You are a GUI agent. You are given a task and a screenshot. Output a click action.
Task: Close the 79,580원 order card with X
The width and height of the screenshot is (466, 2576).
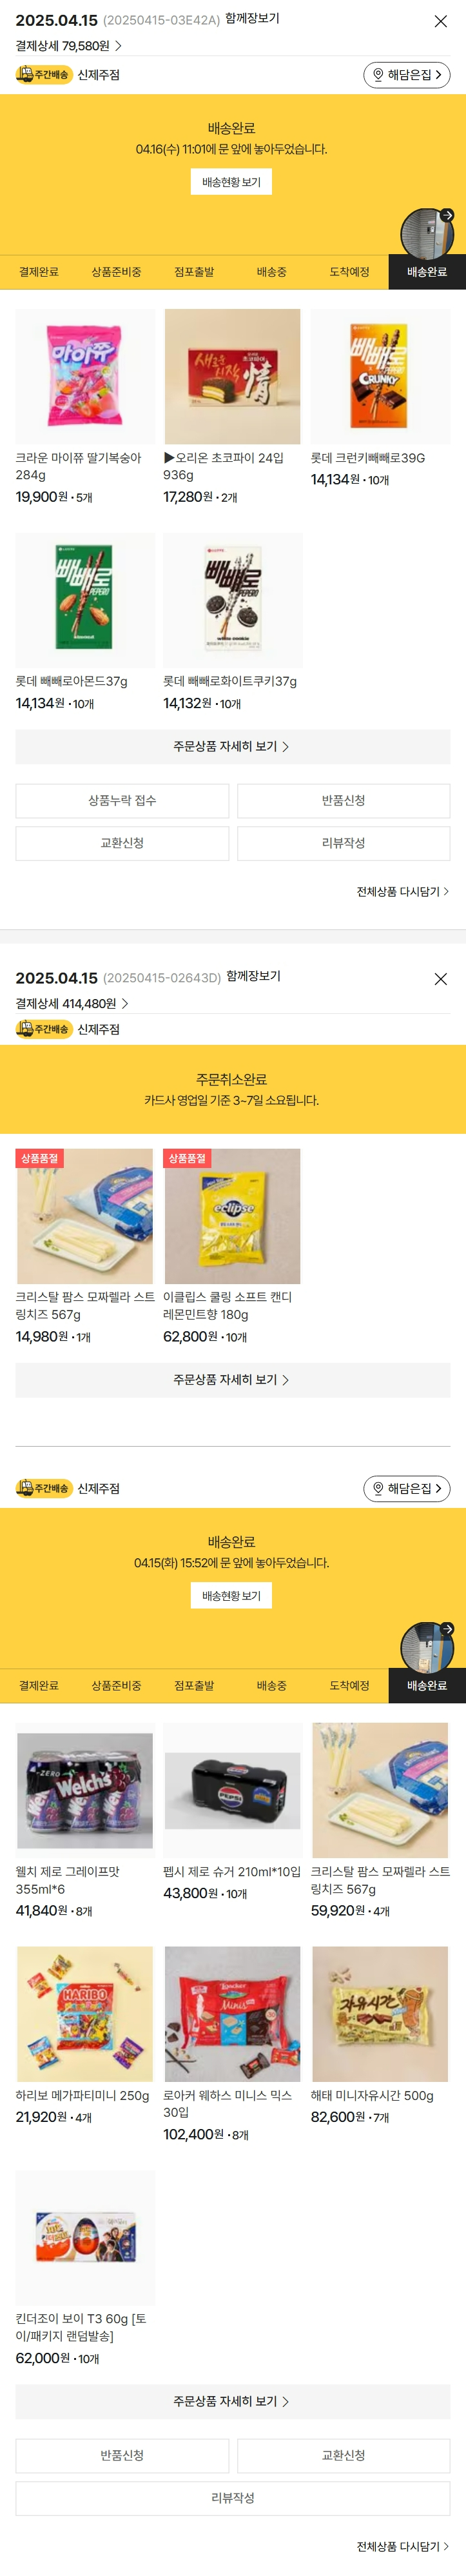click(x=440, y=21)
